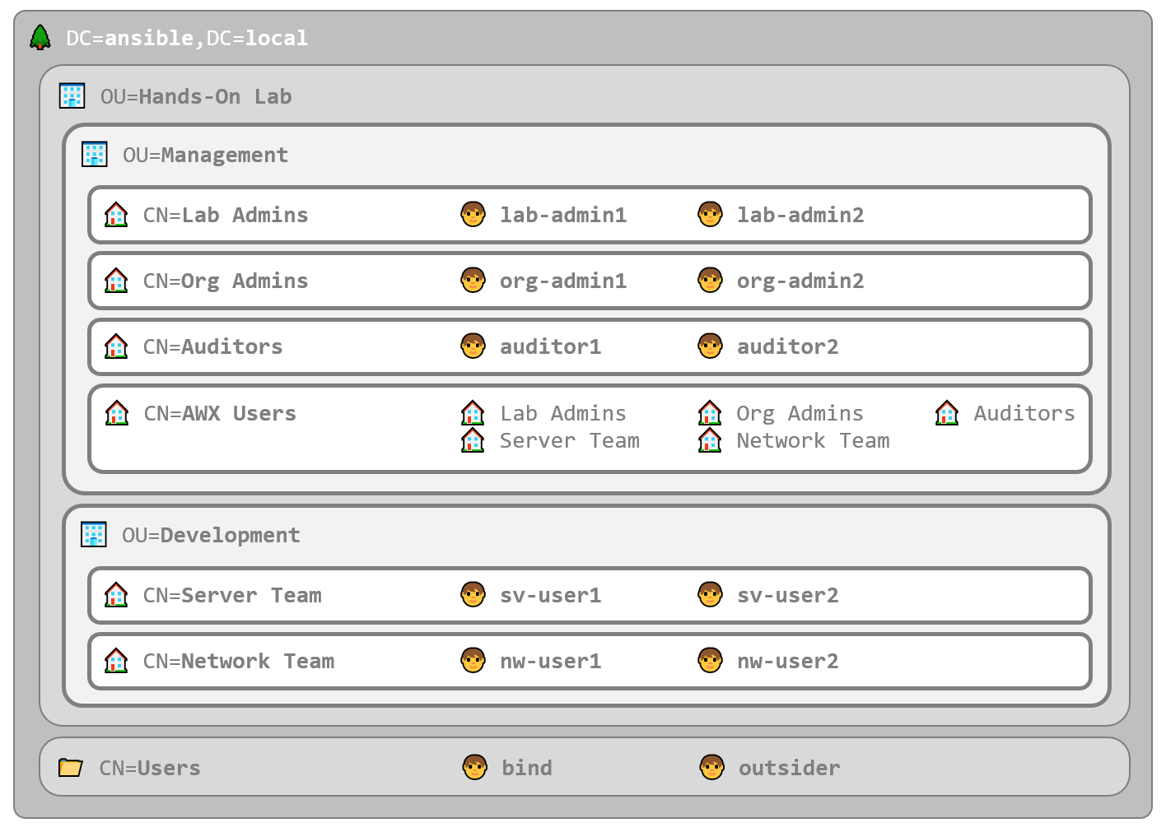
Task: Select the bind user name
Action: (x=527, y=769)
